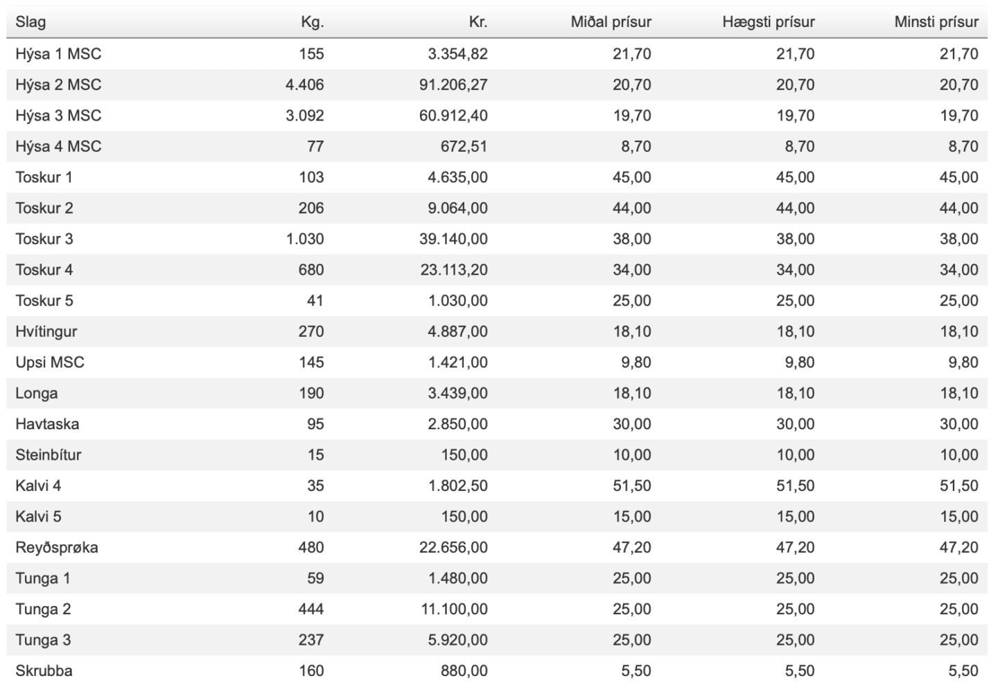998x694 pixels.
Task: Click the Hægsti prísur column header
Action: point(769,22)
